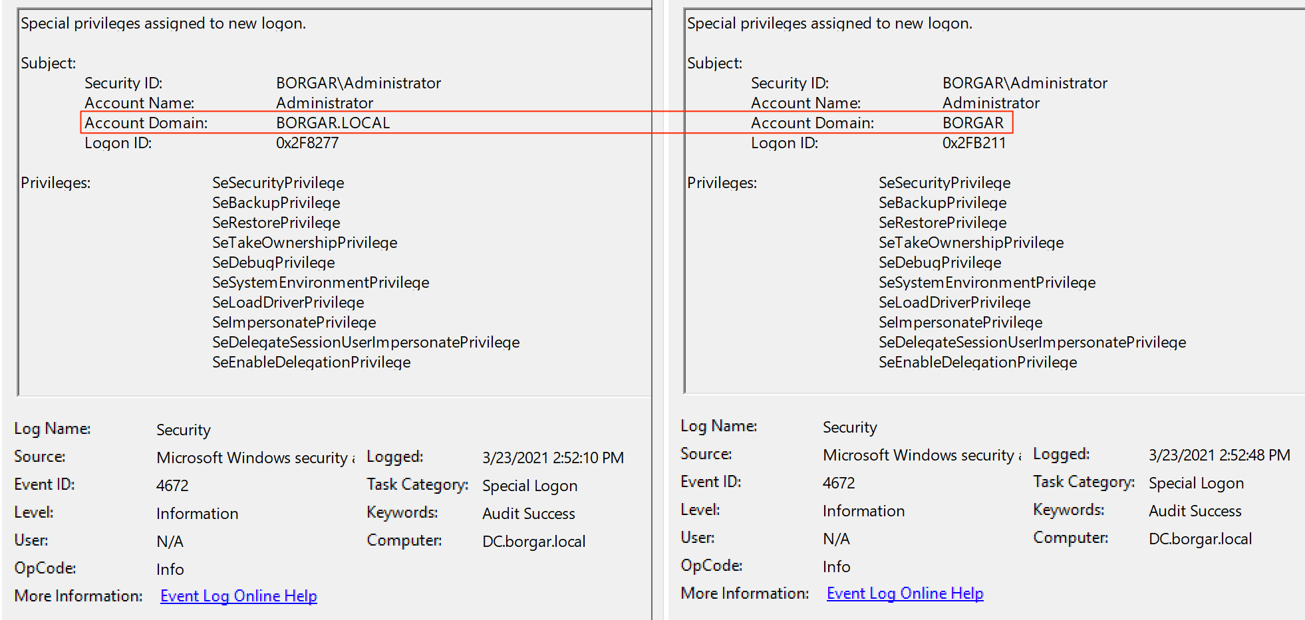Click the Account Domain value BORGAR in right panel
The image size is (1305, 620).
[x=972, y=123]
